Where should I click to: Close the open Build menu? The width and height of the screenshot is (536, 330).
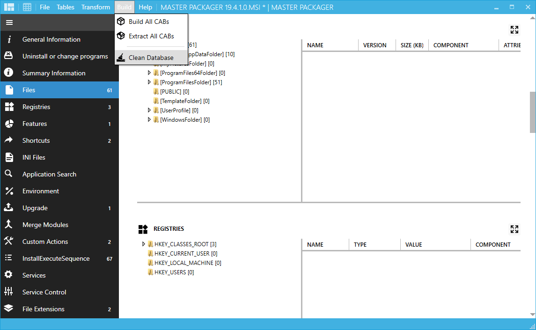tap(124, 7)
